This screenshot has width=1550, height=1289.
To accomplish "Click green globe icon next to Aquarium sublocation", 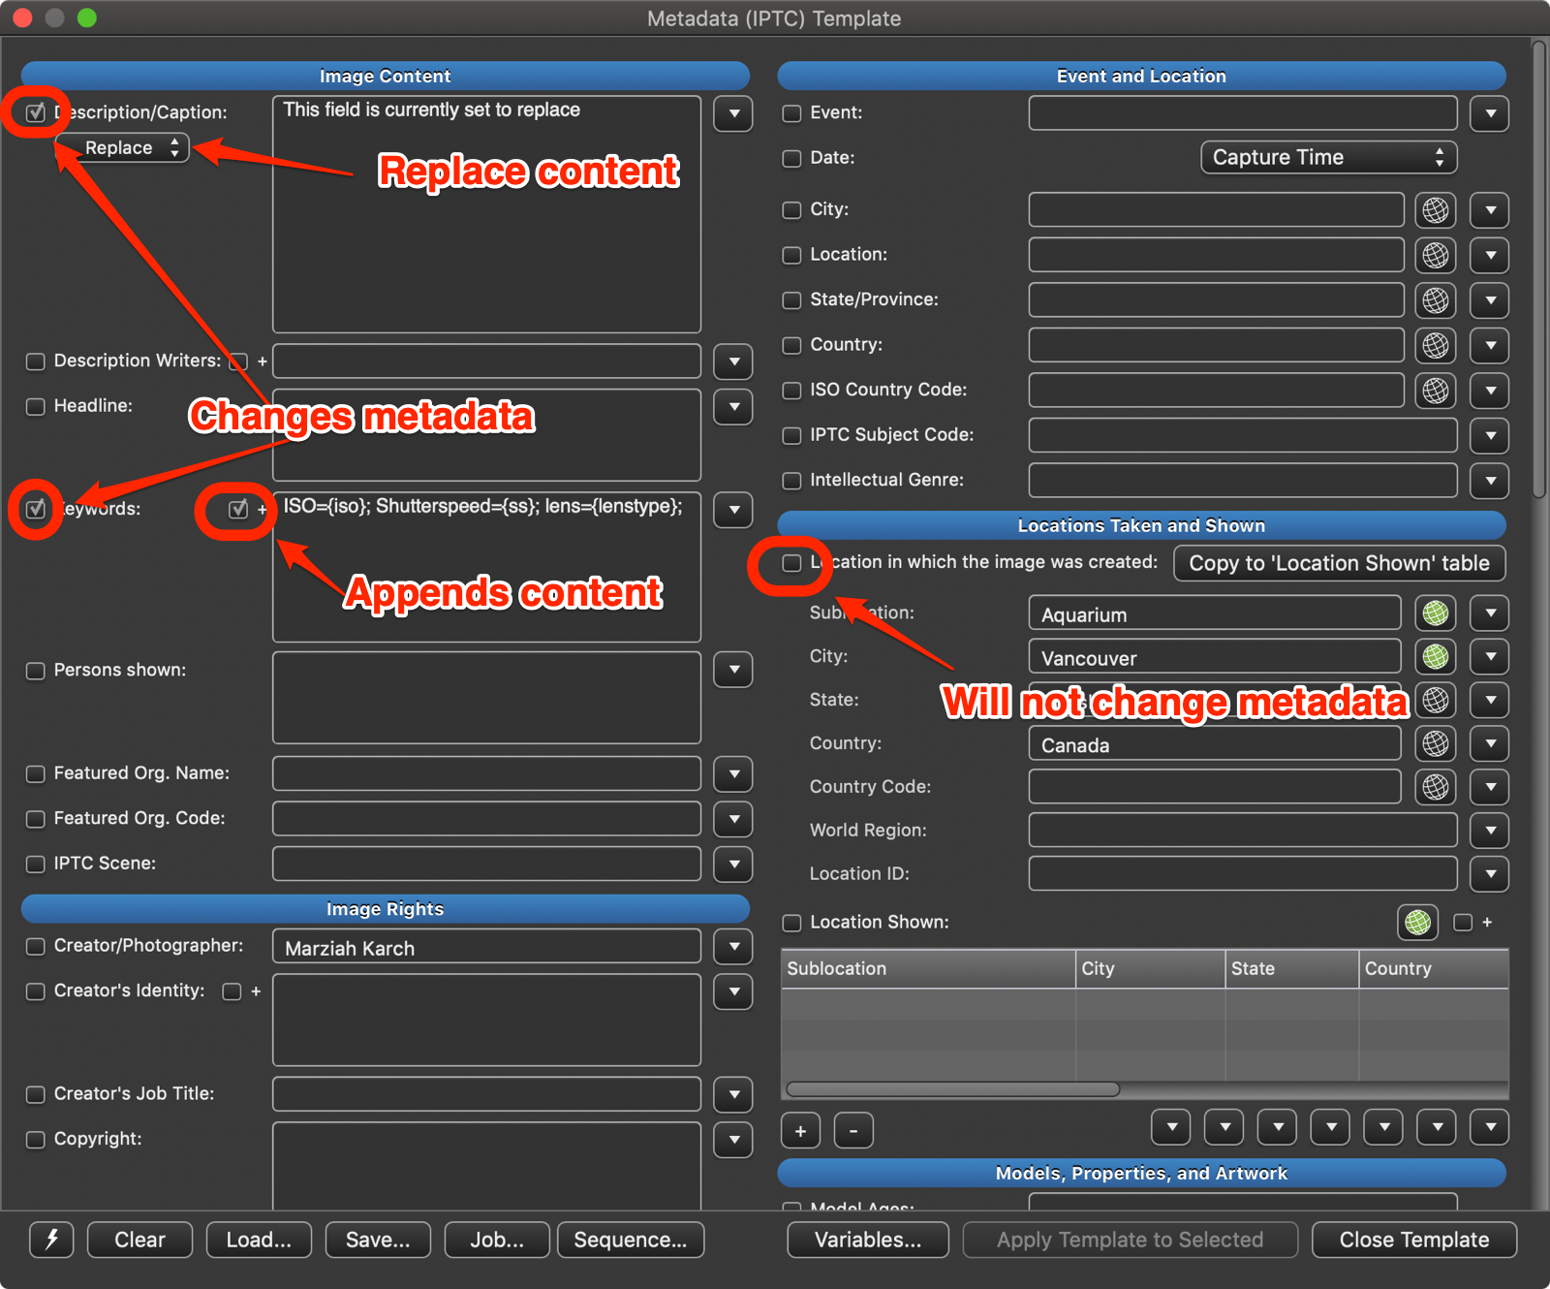I will point(1436,613).
